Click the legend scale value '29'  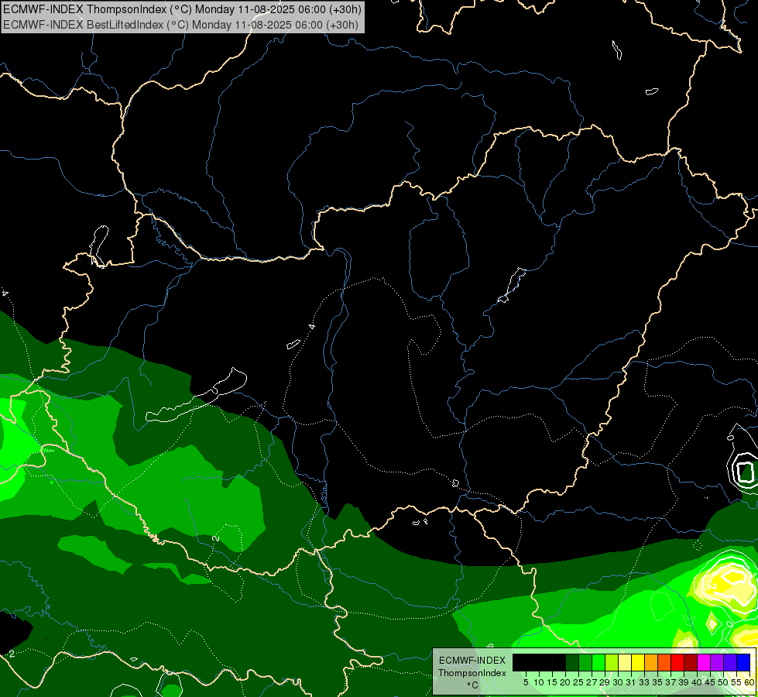(x=605, y=682)
